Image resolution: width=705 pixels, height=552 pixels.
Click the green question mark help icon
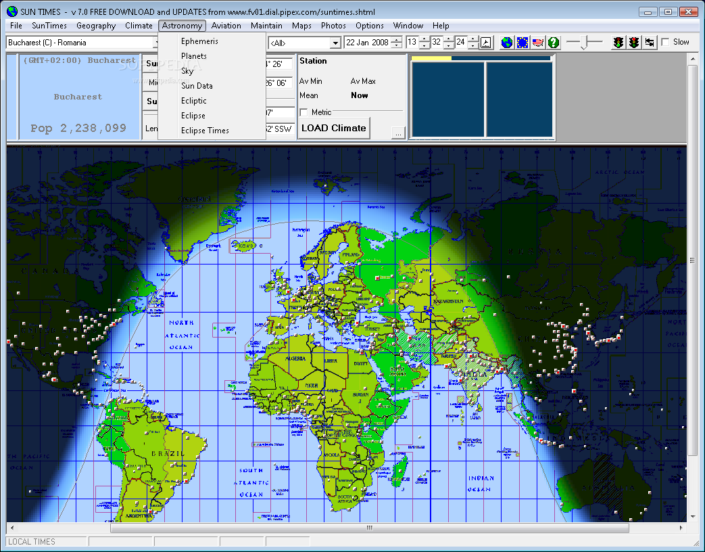pos(554,43)
